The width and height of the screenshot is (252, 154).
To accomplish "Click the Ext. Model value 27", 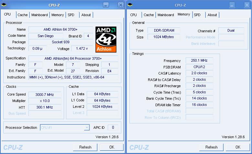I will tap(73, 71).
